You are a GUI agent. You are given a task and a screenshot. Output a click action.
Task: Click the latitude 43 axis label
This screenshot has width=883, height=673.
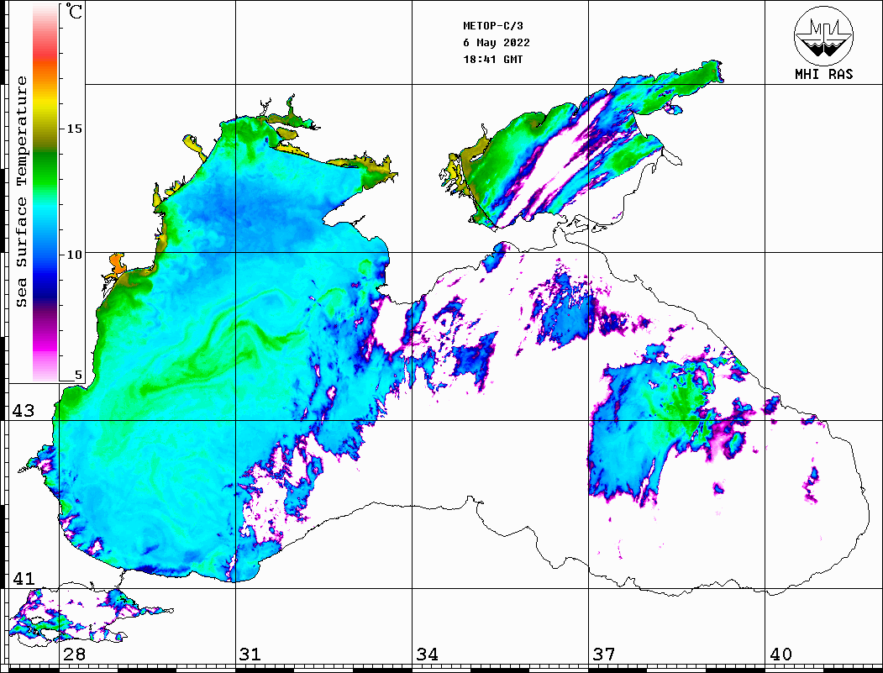23,411
